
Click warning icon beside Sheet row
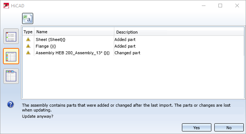[x=28, y=39]
